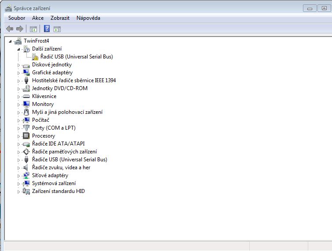Click the USB plug icon for Řadiče USB
Viewport: 332px width, 251px height.
[x=26, y=160]
